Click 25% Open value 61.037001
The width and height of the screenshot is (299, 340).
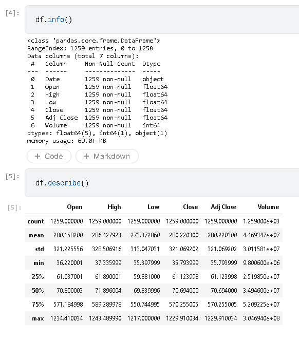[x=69, y=277]
